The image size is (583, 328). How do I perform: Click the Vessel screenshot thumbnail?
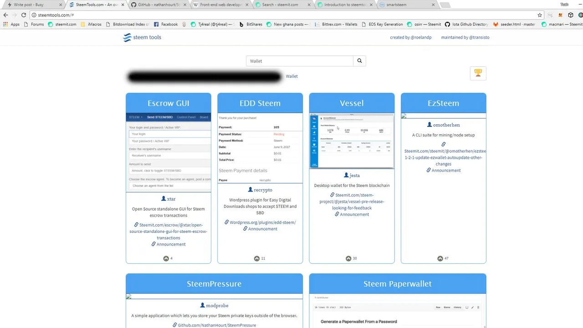point(352,141)
